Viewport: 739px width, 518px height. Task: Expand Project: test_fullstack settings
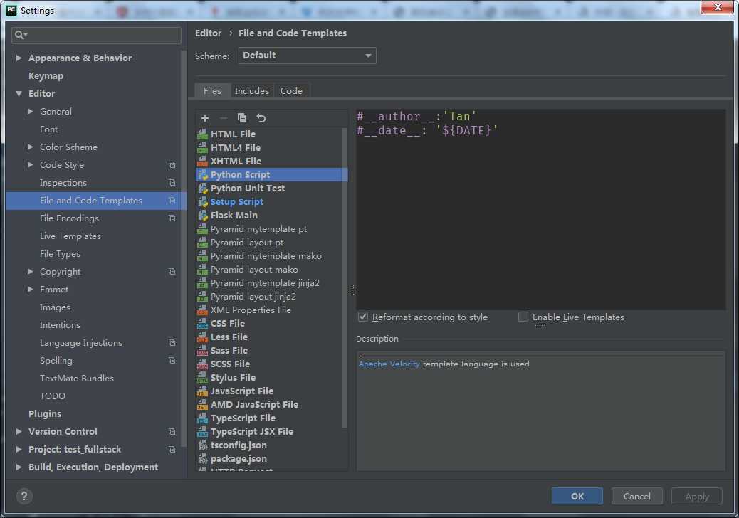coord(19,449)
